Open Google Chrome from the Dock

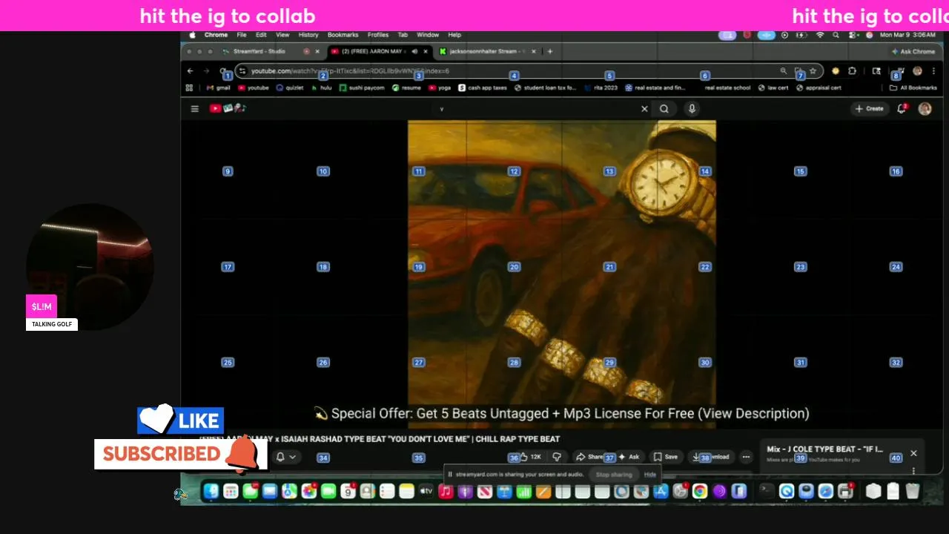click(x=699, y=491)
